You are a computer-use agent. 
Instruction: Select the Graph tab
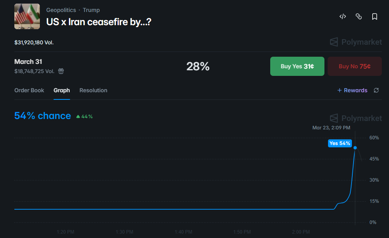pos(62,90)
